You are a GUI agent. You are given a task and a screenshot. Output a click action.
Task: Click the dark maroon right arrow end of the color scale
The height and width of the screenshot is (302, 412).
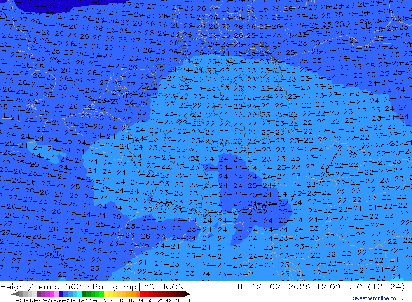pos(187,294)
